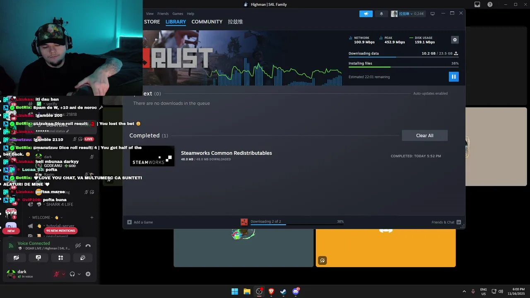The width and height of the screenshot is (530, 298).
Task: Expand Discord headphone output options arrow
Action: (x=79, y=274)
